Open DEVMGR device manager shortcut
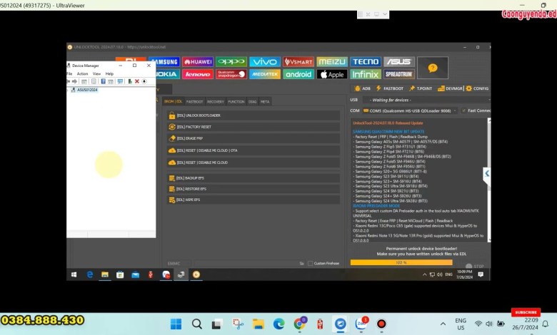This screenshot has height=335, width=557. pyautogui.click(x=451, y=88)
